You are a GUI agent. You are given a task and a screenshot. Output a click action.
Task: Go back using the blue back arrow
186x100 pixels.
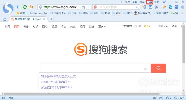point(18,7)
